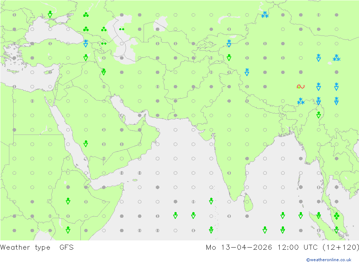Screen dimensions: 359x263
Task: Click green shower symbol over northern Sumatra
Action: [x=318, y=215]
